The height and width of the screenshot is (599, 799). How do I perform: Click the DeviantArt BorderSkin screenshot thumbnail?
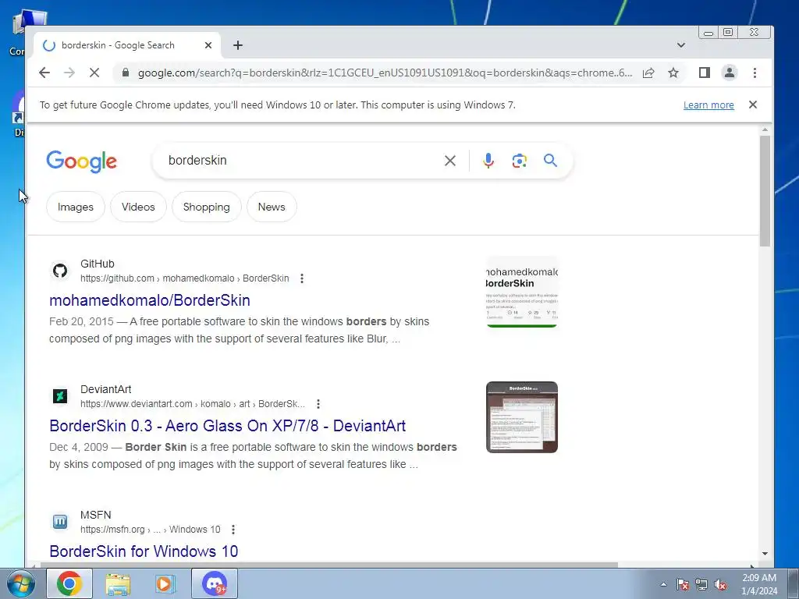(x=522, y=417)
